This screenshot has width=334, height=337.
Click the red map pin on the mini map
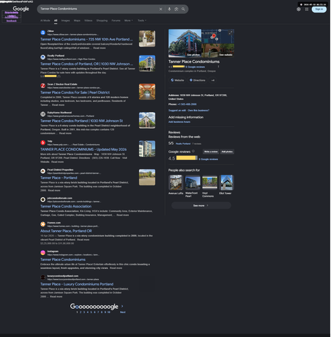[x=214, y=35]
